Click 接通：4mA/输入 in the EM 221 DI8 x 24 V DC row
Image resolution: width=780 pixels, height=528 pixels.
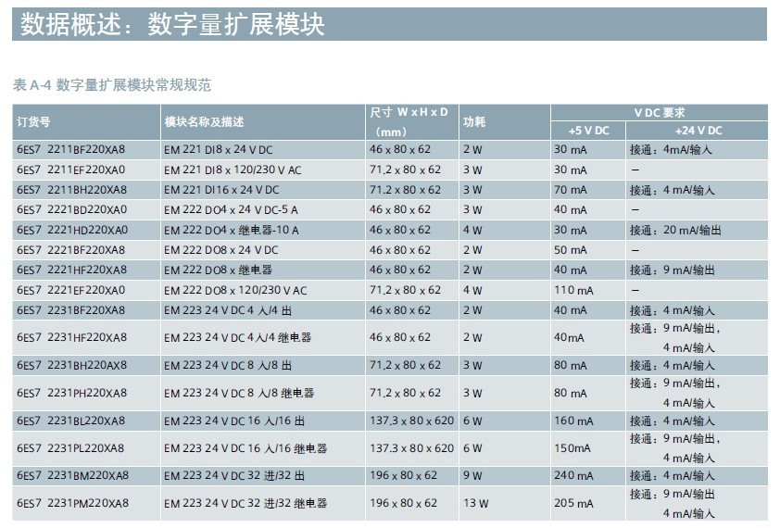[671, 150]
